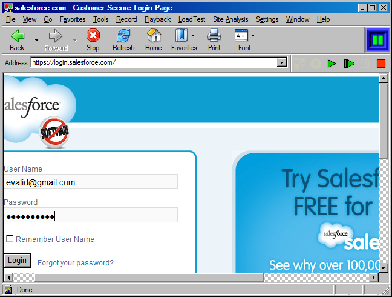Click the Password input field
The width and height of the screenshot is (392, 297).
coord(91,215)
